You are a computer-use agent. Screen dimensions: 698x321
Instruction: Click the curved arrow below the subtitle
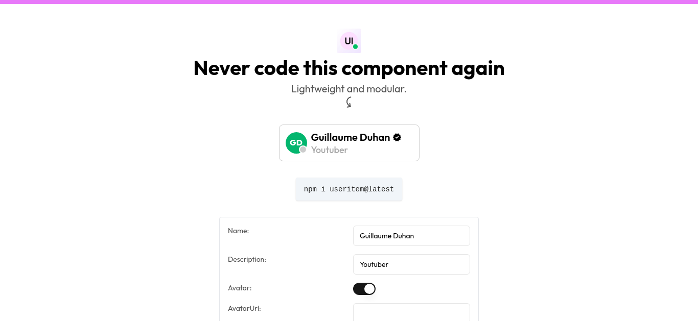tap(349, 103)
